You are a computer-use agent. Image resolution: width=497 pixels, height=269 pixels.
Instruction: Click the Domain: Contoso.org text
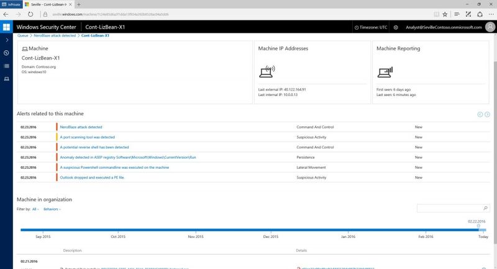[x=39, y=67]
